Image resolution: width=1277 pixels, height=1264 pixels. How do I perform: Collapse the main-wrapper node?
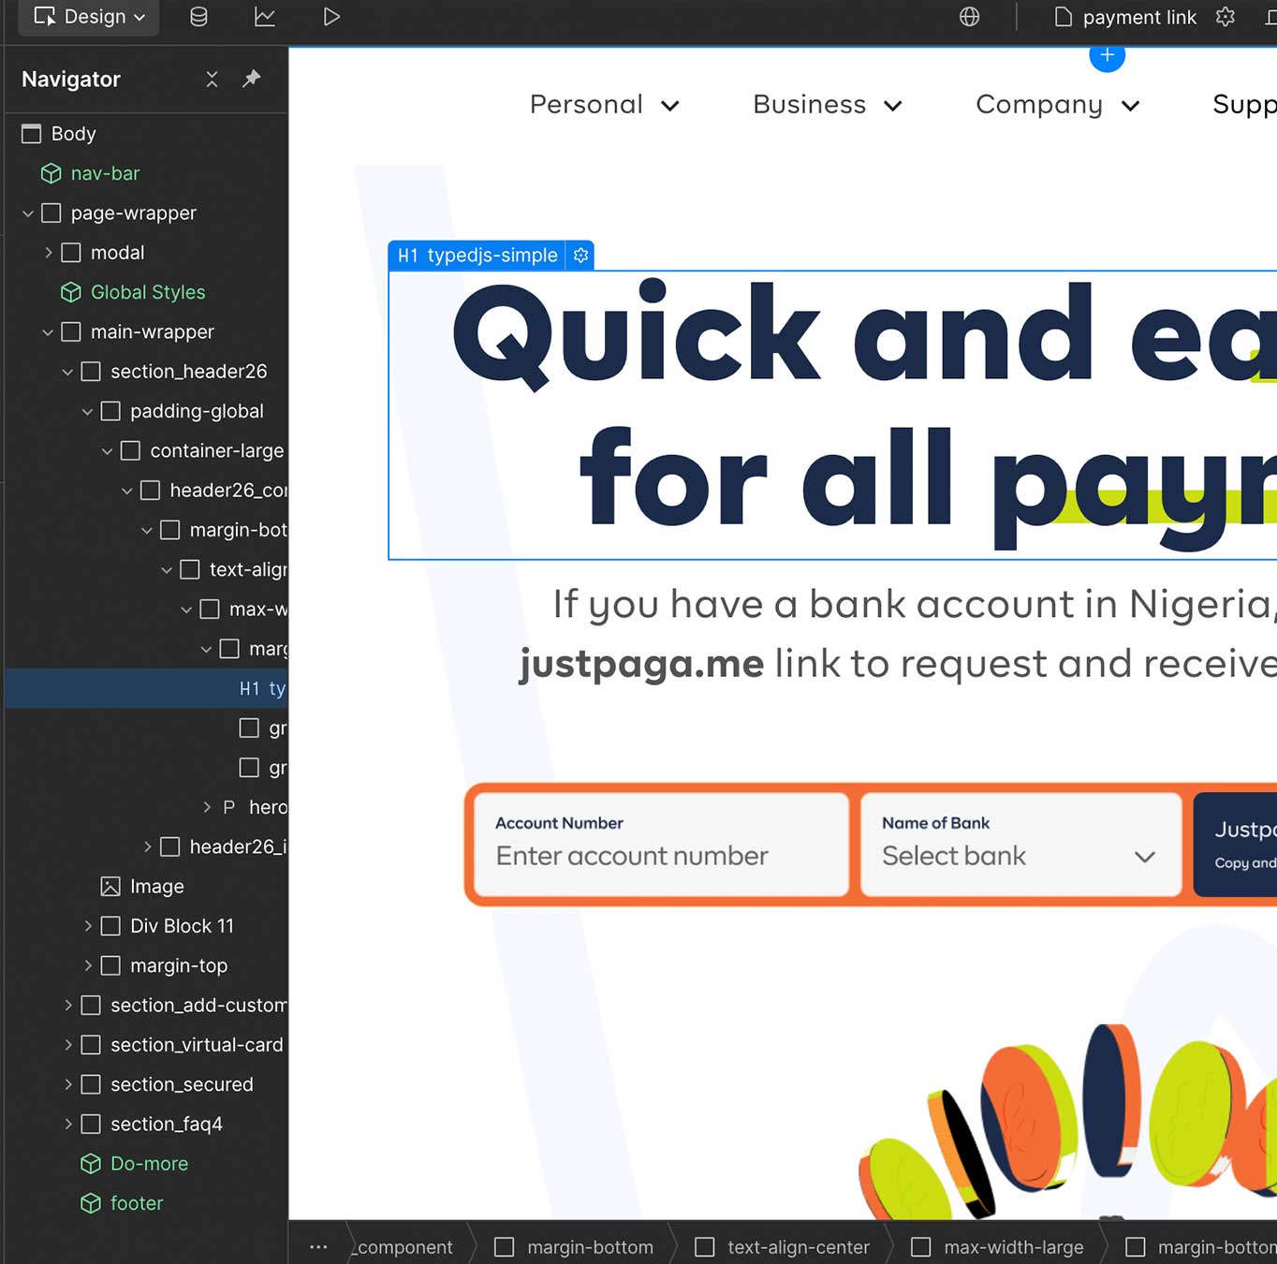click(x=48, y=332)
